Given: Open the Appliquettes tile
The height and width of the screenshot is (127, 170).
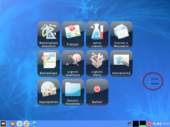Looking at the screenshot, I should point(48,92).
